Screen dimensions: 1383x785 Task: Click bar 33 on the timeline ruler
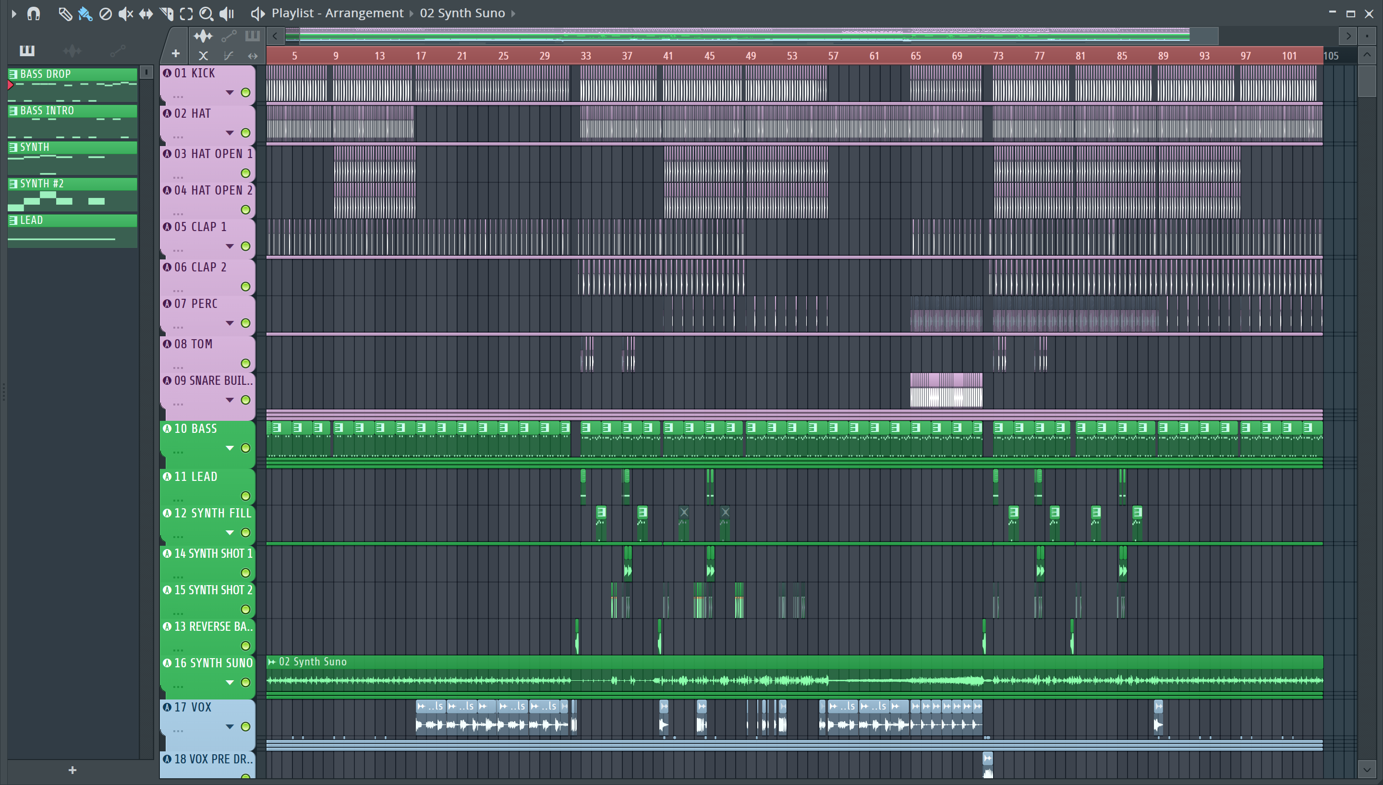coord(586,56)
